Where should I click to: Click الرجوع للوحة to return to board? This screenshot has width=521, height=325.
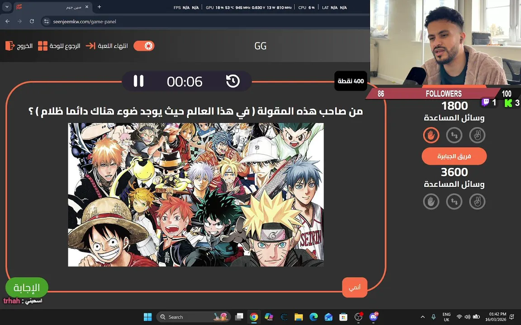coord(59,46)
